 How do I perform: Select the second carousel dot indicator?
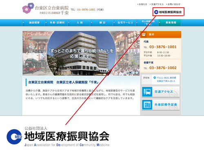pos(133,73)
